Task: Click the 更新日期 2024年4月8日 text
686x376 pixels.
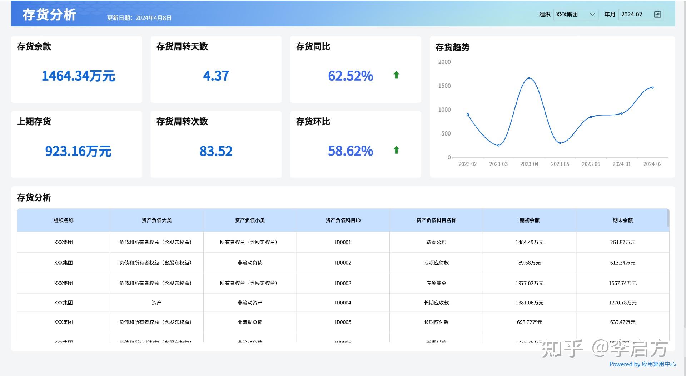Action: [139, 17]
